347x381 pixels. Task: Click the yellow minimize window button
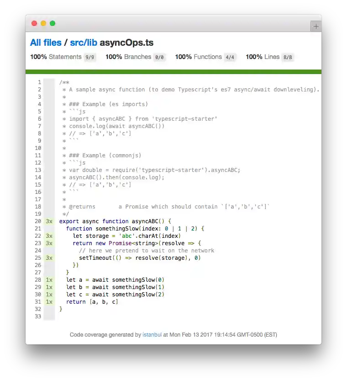[x=43, y=23]
